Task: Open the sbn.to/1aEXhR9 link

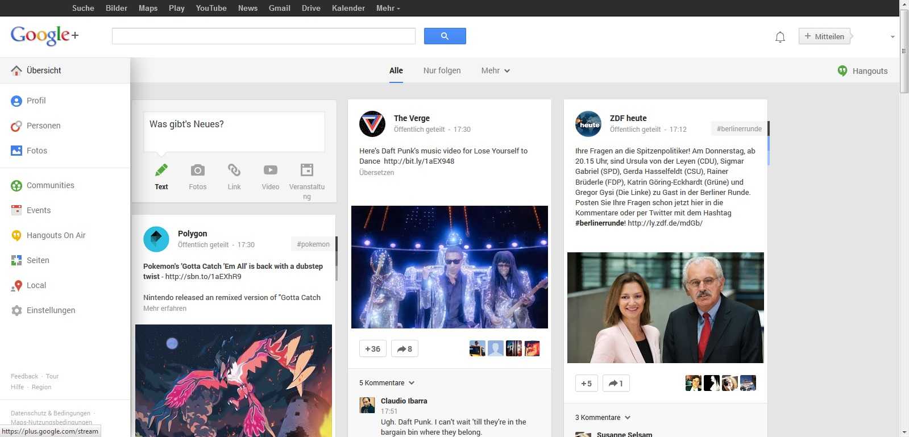Action: tap(203, 277)
